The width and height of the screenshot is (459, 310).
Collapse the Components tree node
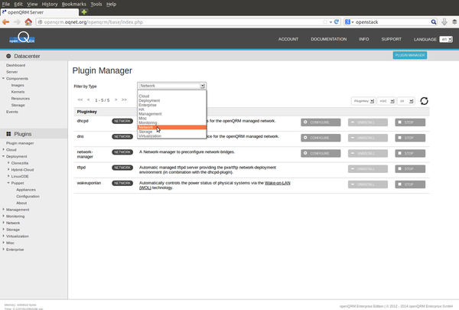(4, 79)
